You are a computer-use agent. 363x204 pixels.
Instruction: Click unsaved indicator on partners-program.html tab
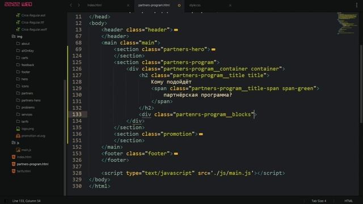(179, 5)
